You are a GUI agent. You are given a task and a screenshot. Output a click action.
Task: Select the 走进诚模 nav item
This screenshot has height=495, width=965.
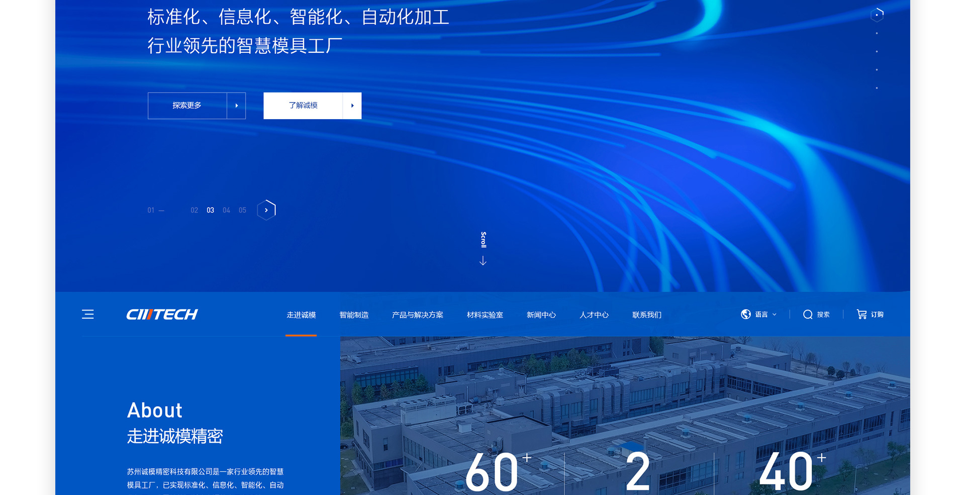301,315
